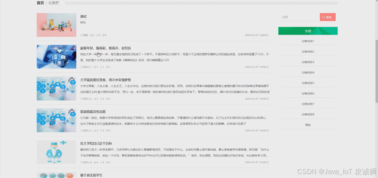Click the excerpt beginning 大学之青春

pyautogui.click(x=175, y=89)
